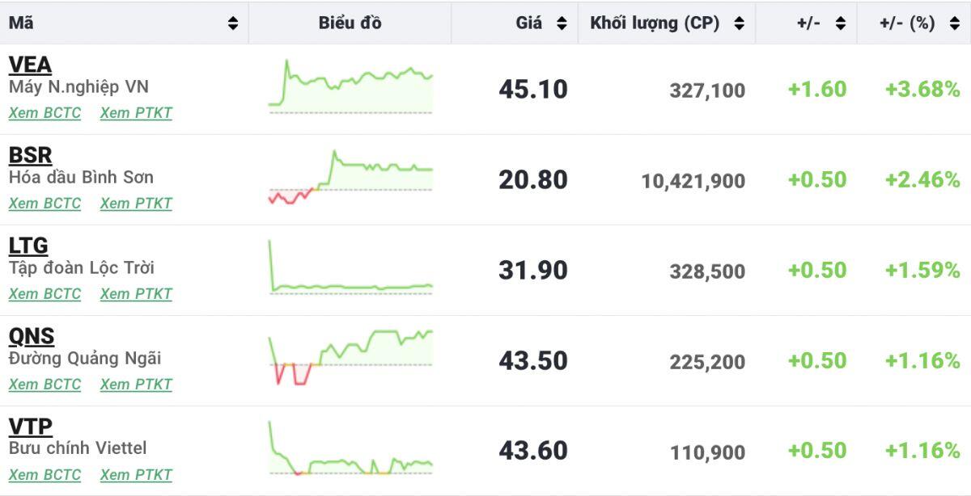The image size is (971, 496).
Task: Sort by Giá column arrow icon
Action: pos(562,23)
